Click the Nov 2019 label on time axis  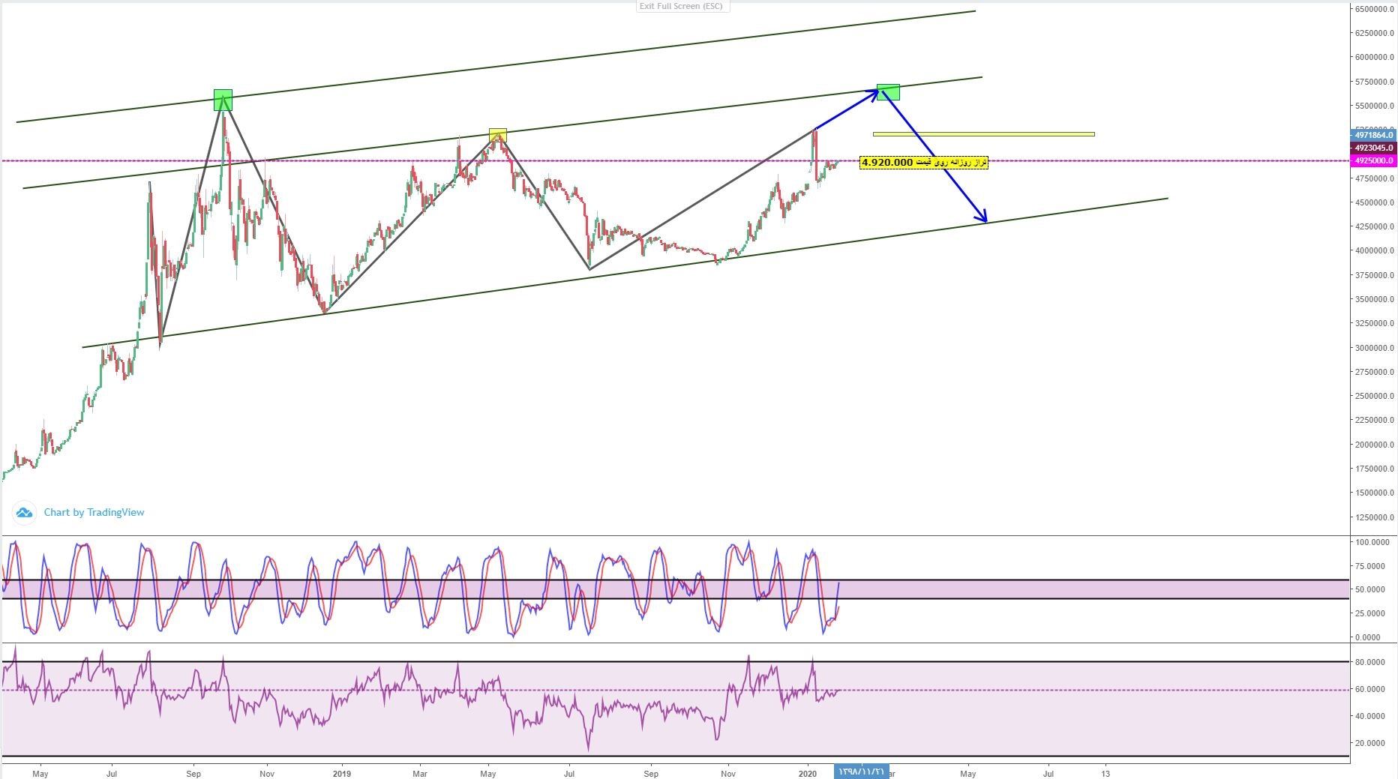pyautogui.click(x=727, y=773)
